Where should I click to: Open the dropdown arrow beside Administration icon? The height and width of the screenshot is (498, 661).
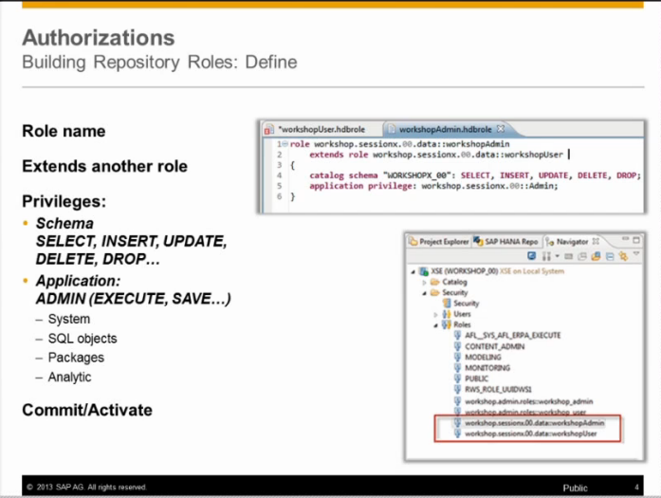(557, 256)
